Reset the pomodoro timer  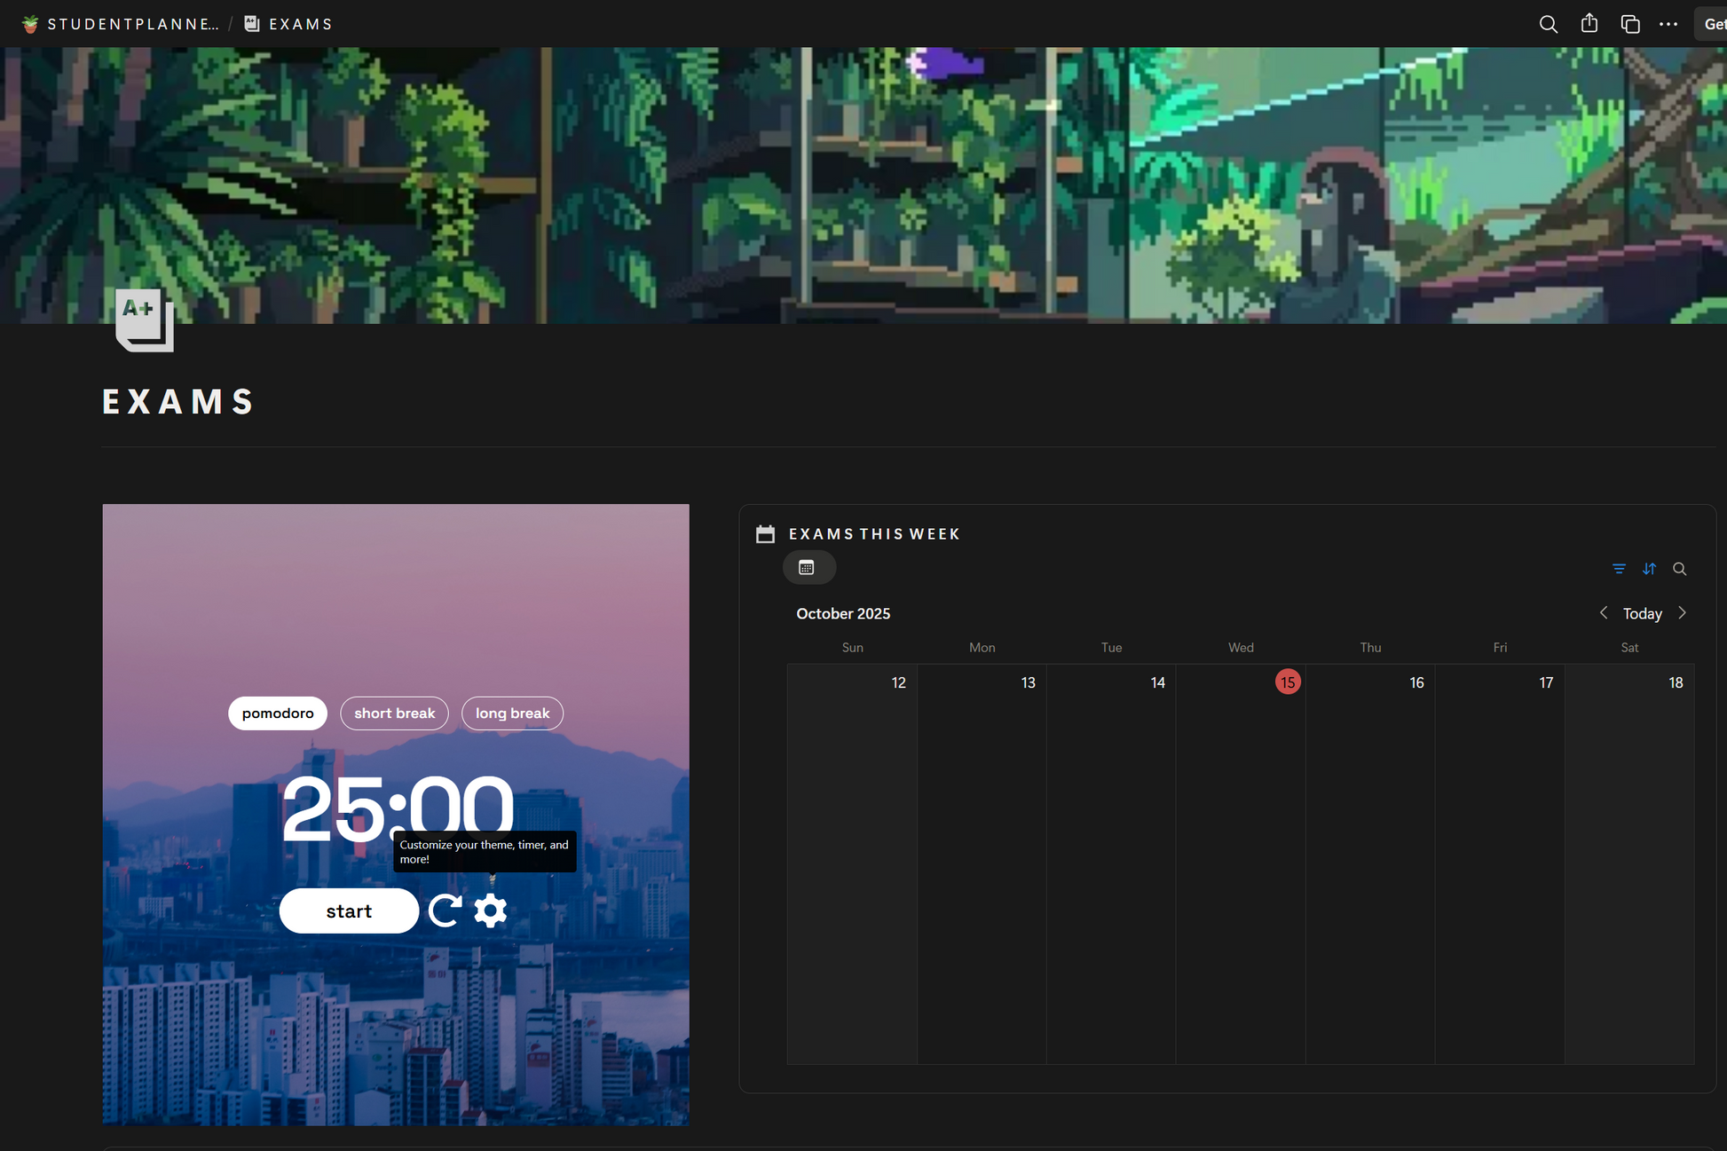(x=445, y=911)
